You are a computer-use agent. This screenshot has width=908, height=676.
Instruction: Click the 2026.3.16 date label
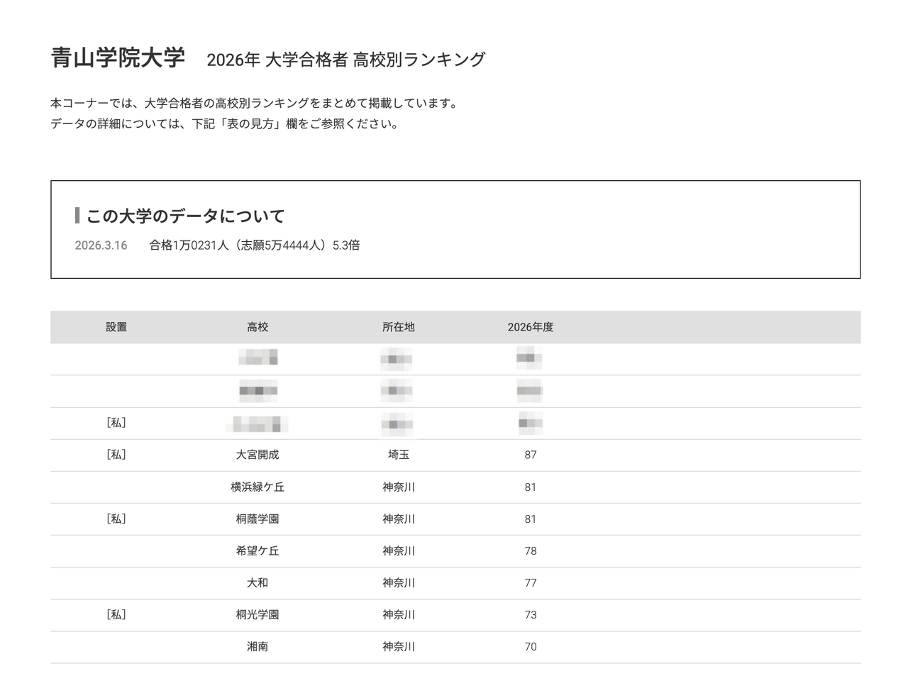[x=101, y=245]
